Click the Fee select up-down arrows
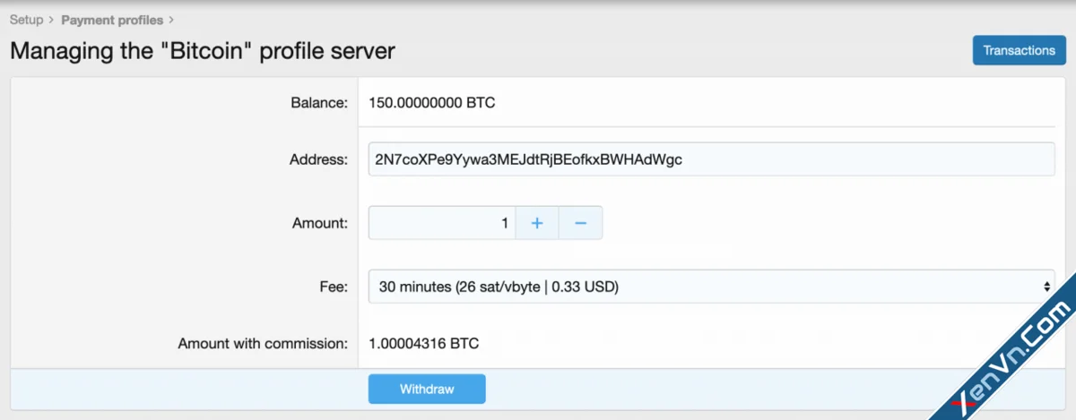Image resolution: width=1076 pixels, height=420 pixels. point(1046,287)
